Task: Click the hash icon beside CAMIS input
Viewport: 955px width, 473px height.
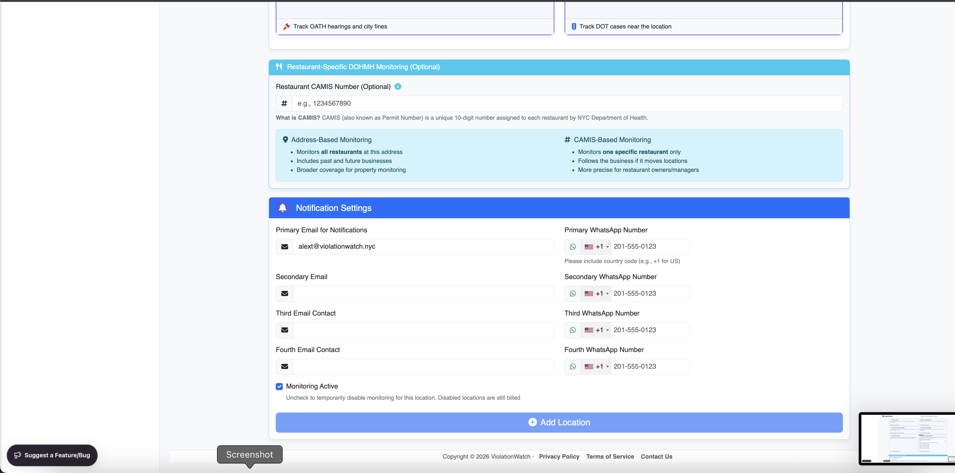Action: click(x=284, y=103)
